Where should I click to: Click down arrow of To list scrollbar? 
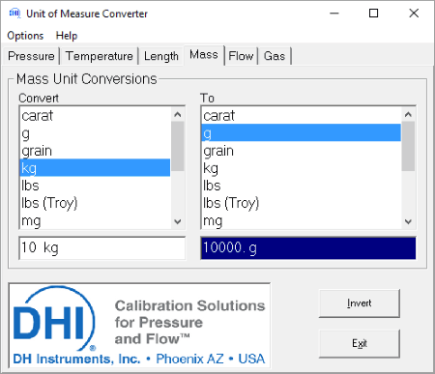[408, 221]
